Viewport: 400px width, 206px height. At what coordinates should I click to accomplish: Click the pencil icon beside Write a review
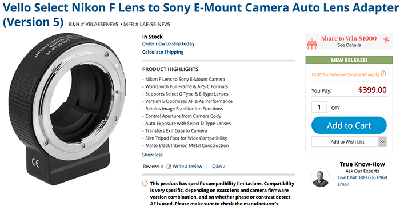pyautogui.click(x=169, y=167)
